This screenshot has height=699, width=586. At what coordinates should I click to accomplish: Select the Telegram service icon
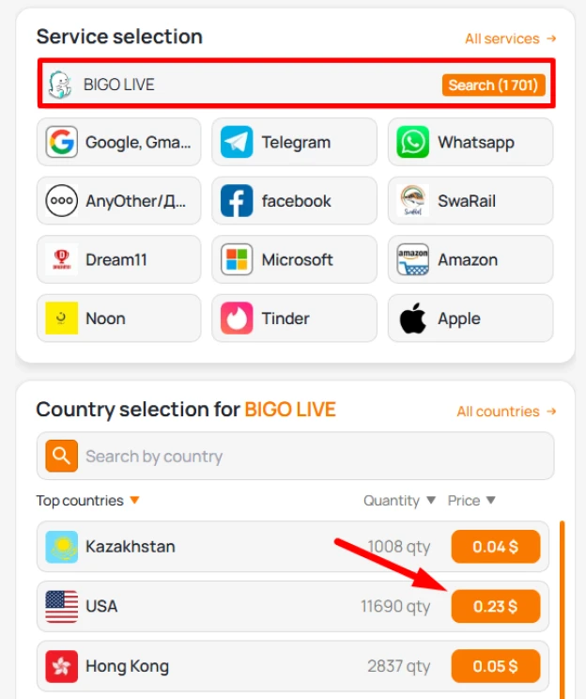point(237,142)
